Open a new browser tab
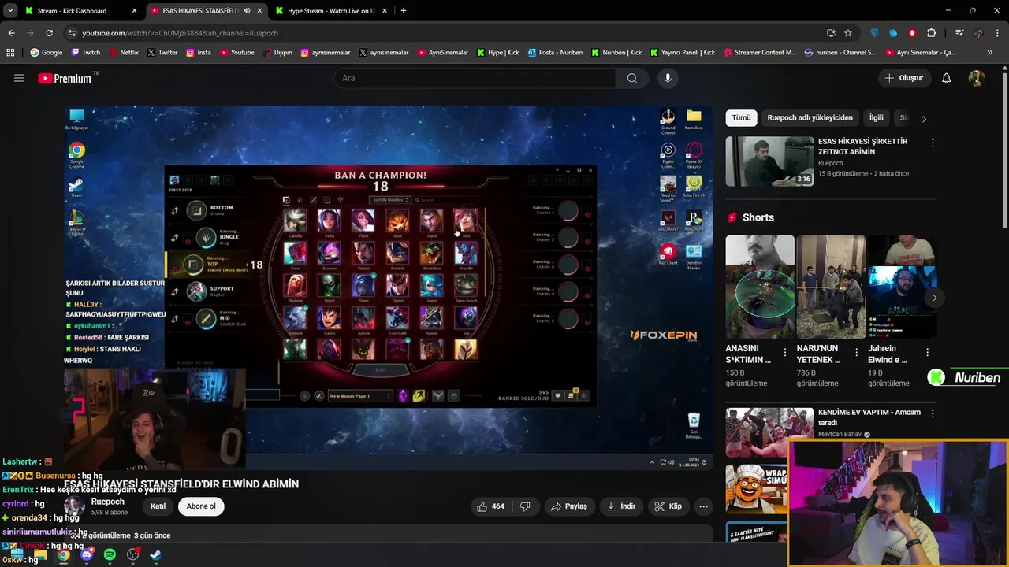The height and width of the screenshot is (567, 1009). 404,11
